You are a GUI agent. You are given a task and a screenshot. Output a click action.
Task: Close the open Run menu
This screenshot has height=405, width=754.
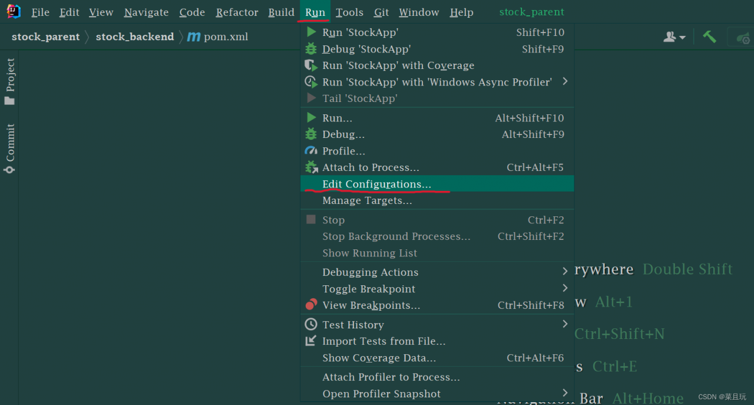tap(315, 12)
